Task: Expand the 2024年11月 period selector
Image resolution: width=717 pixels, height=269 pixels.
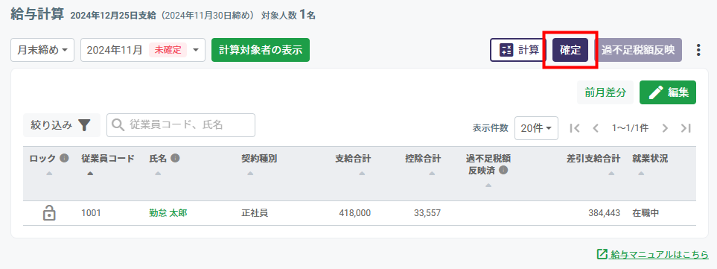Action: coord(143,50)
